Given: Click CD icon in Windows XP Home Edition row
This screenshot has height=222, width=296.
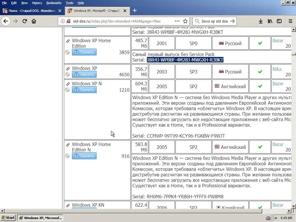Looking at the screenshot, I should (x=67, y=52).
